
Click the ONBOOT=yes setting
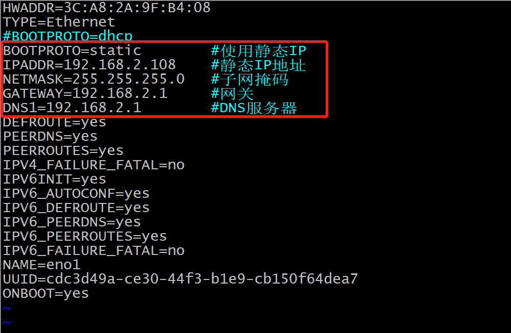tap(46, 294)
